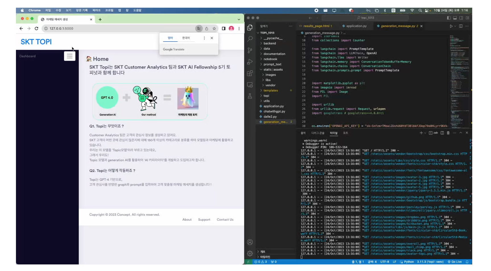Open the 북마크 menu in the menu bar

96,10
